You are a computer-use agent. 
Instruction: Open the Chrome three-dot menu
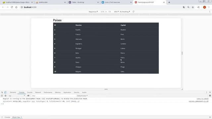click(209, 7)
